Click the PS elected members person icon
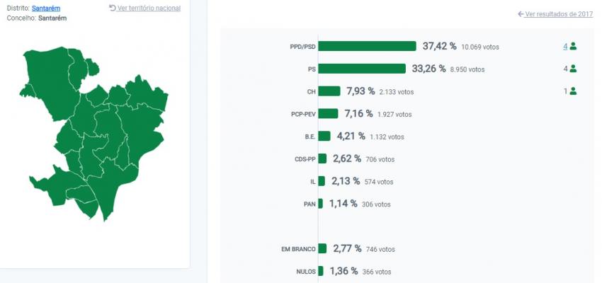Viewport: 602px width, 283px height. pos(573,69)
